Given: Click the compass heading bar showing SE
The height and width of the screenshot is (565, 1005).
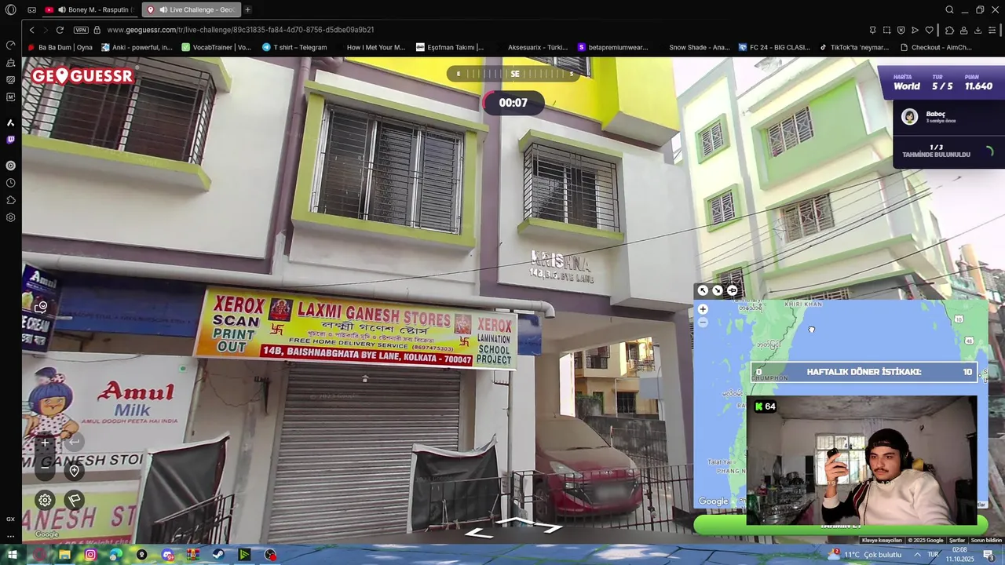Looking at the screenshot, I should [515, 74].
